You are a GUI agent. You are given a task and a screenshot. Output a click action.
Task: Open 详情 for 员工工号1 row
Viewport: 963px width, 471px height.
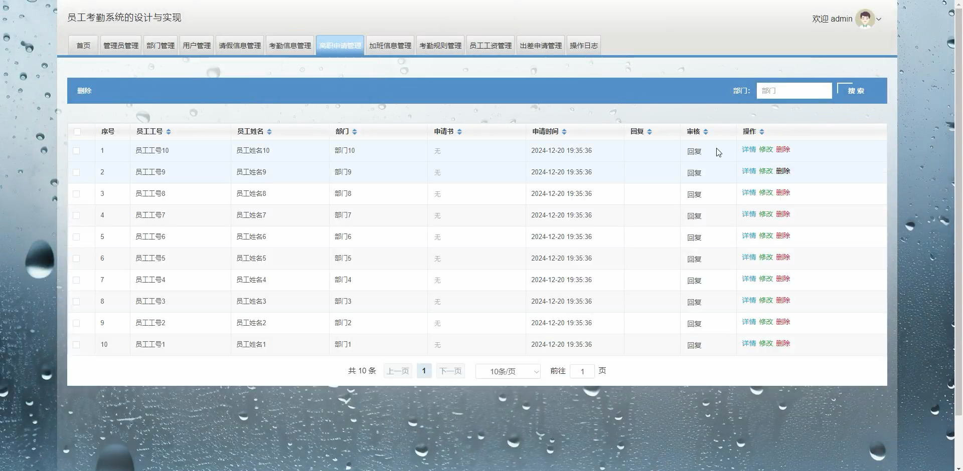tap(749, 343)
